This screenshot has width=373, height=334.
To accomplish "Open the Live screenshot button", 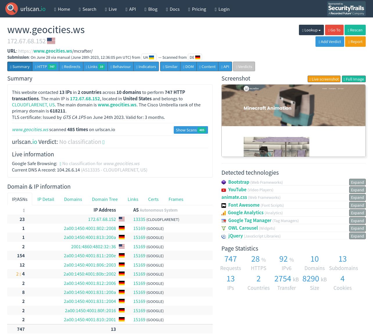I will [324, 79].
